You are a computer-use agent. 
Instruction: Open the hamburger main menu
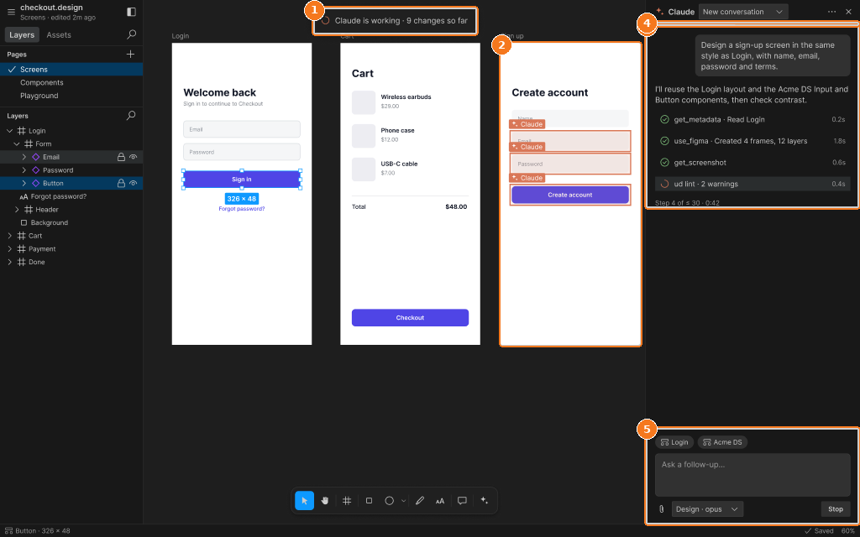click(x=11, y=12)
